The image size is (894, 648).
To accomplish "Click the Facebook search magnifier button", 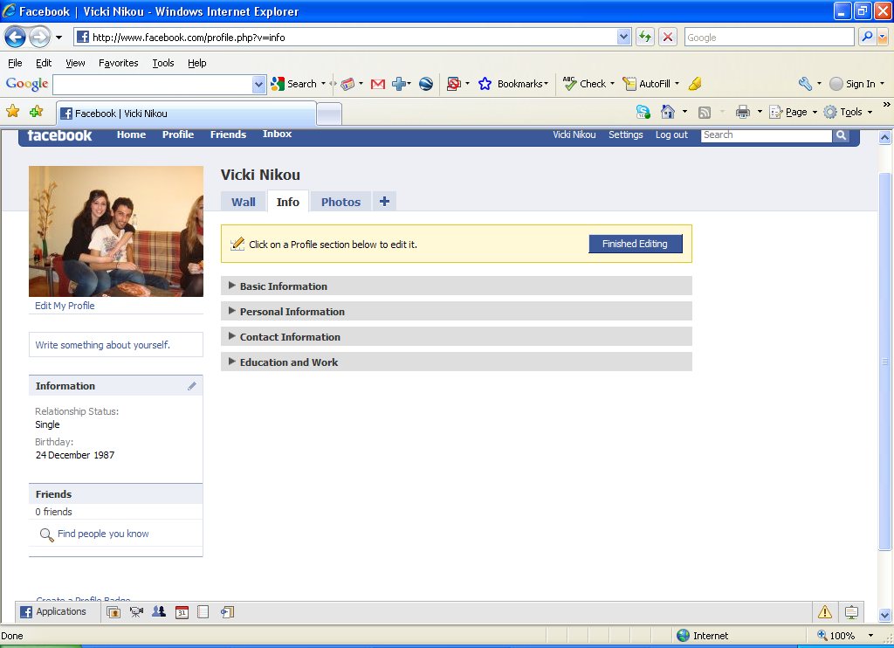I will [841, 135].
